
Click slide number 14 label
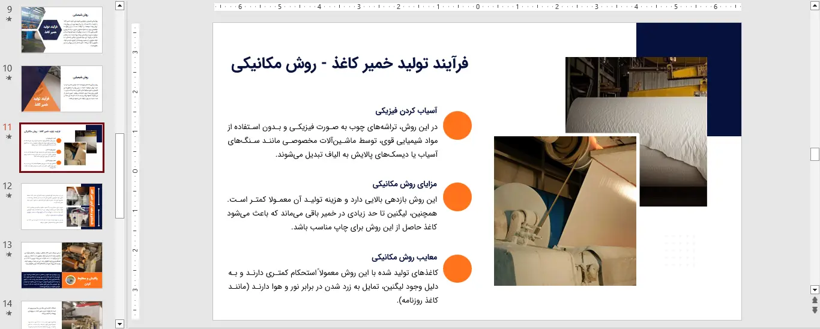click(8, 303)
